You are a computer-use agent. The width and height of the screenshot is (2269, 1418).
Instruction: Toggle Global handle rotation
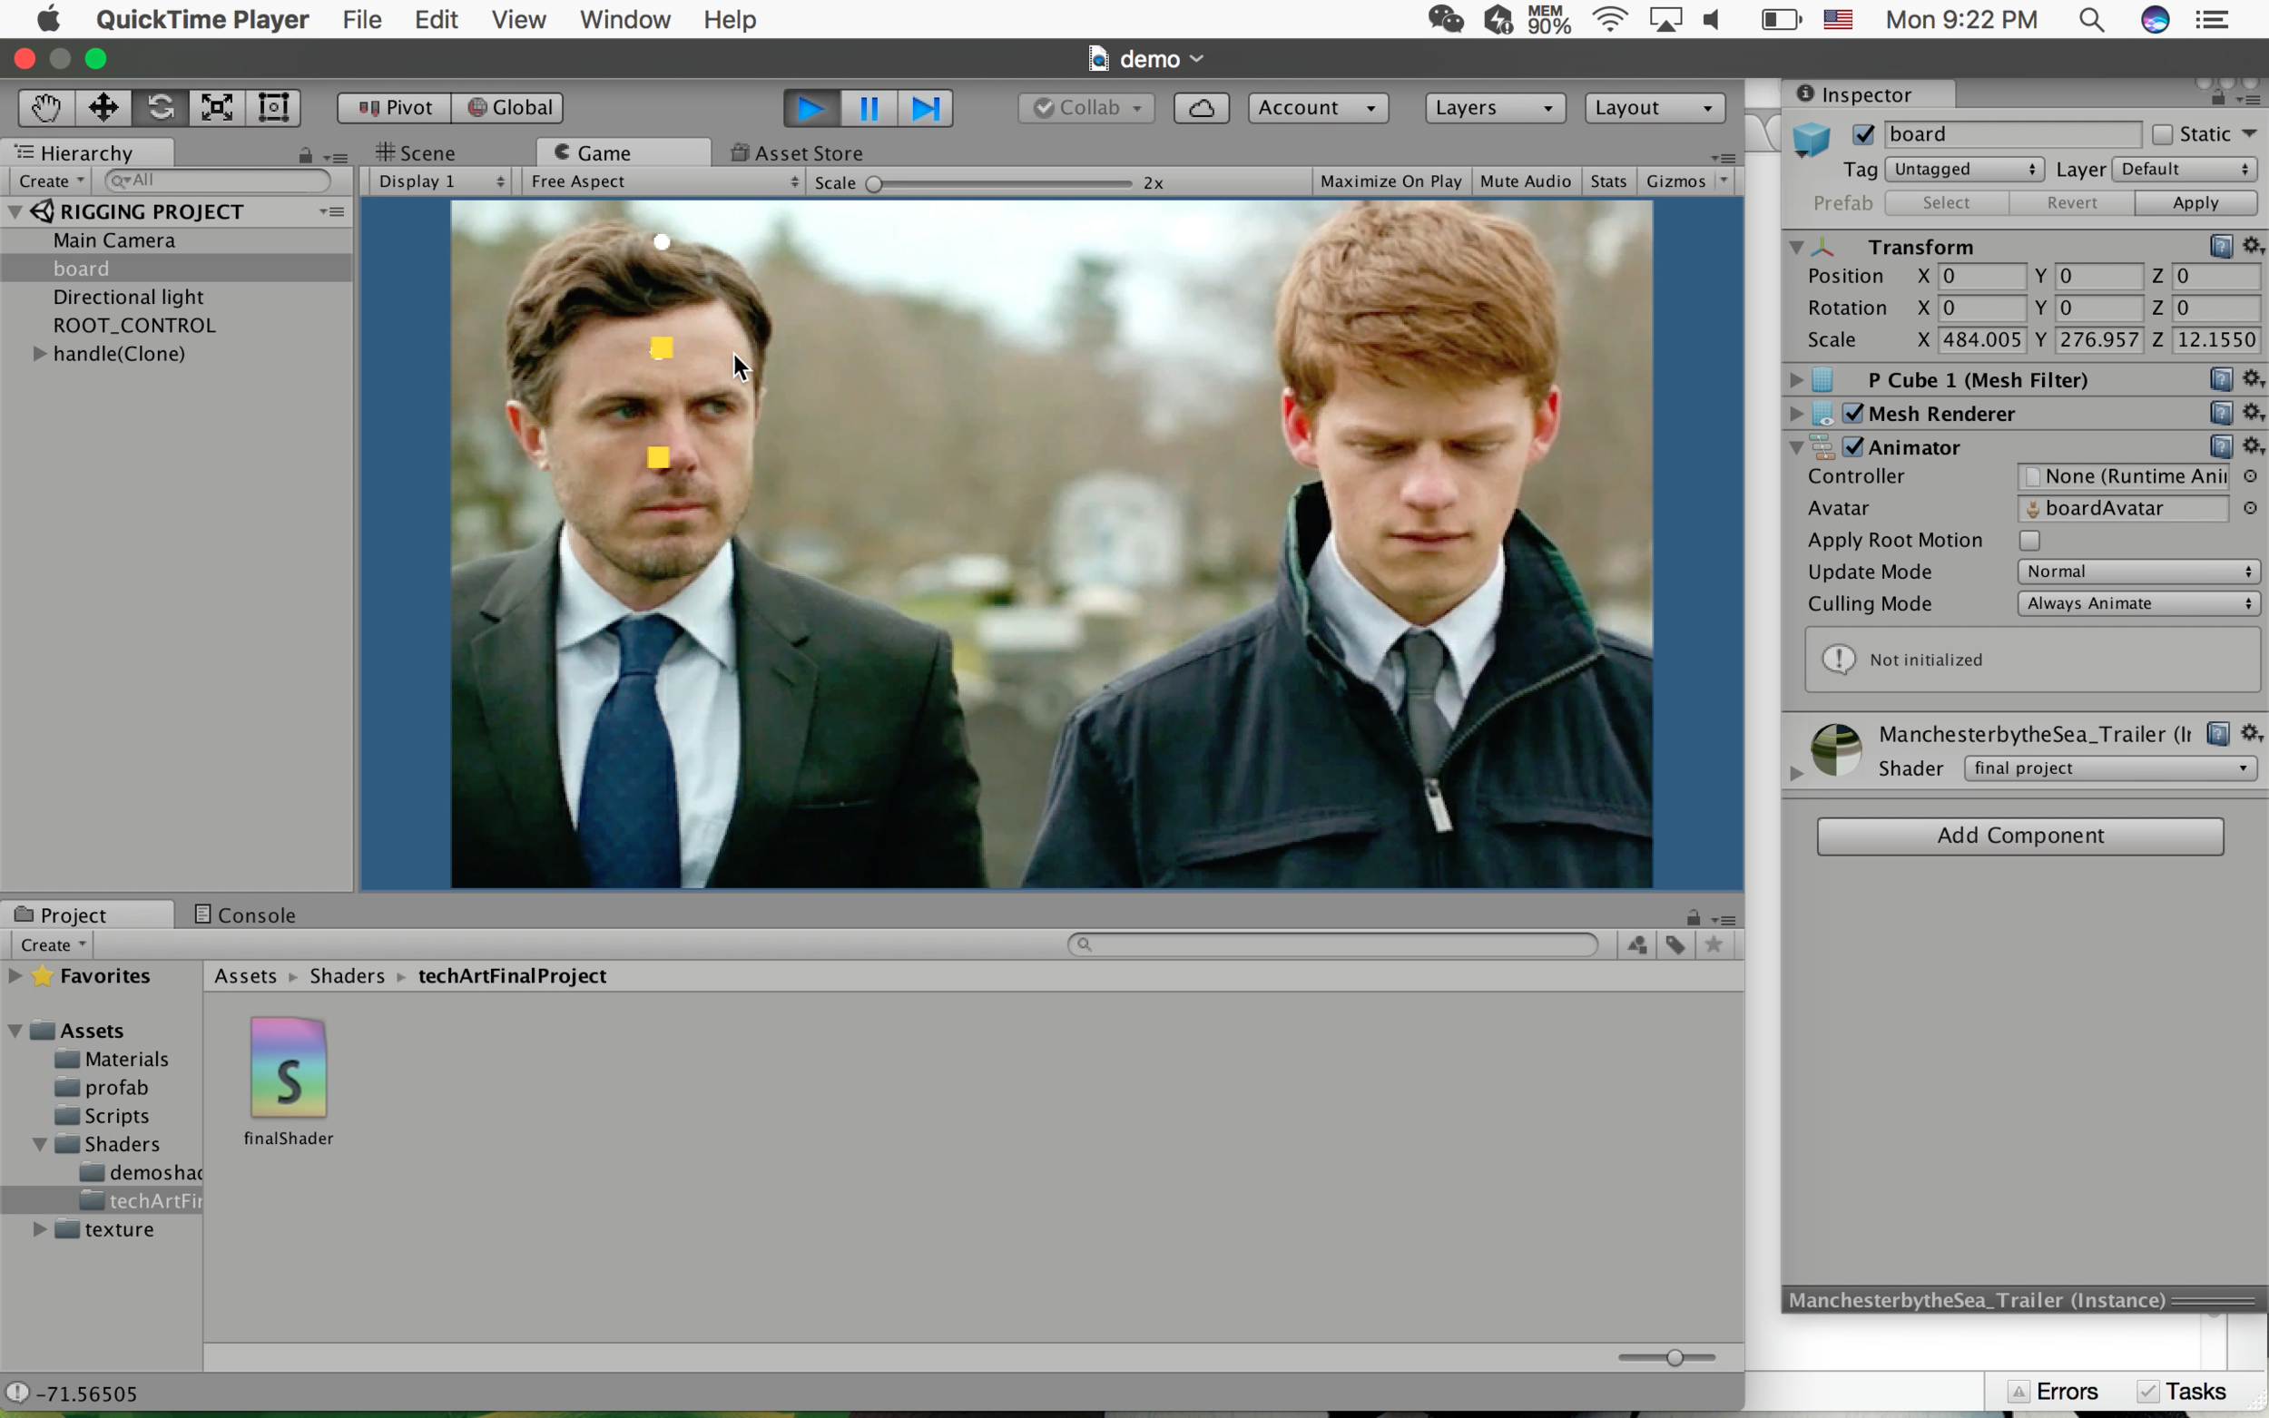508,108
